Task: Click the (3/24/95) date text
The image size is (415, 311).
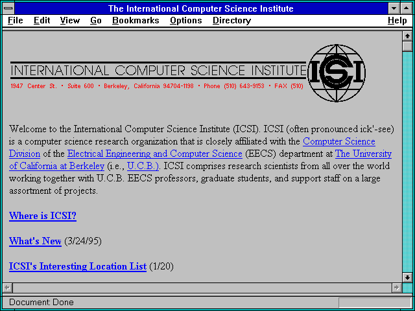Action: pos(83,241)
